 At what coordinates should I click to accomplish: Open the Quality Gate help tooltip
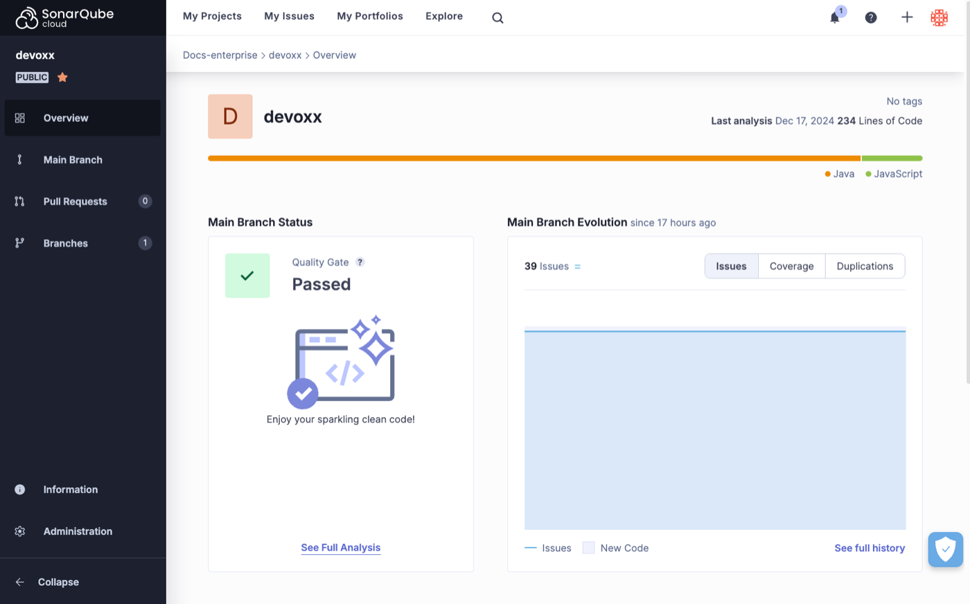pos(360,262)
